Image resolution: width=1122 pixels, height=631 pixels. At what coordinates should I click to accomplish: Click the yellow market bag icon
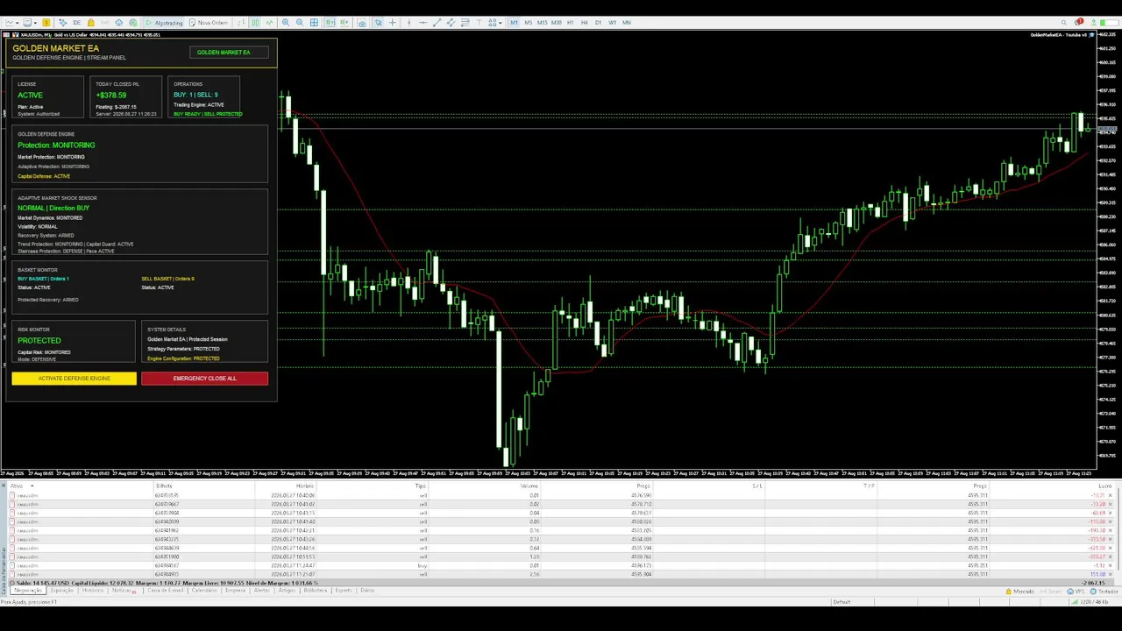(91, 23)
